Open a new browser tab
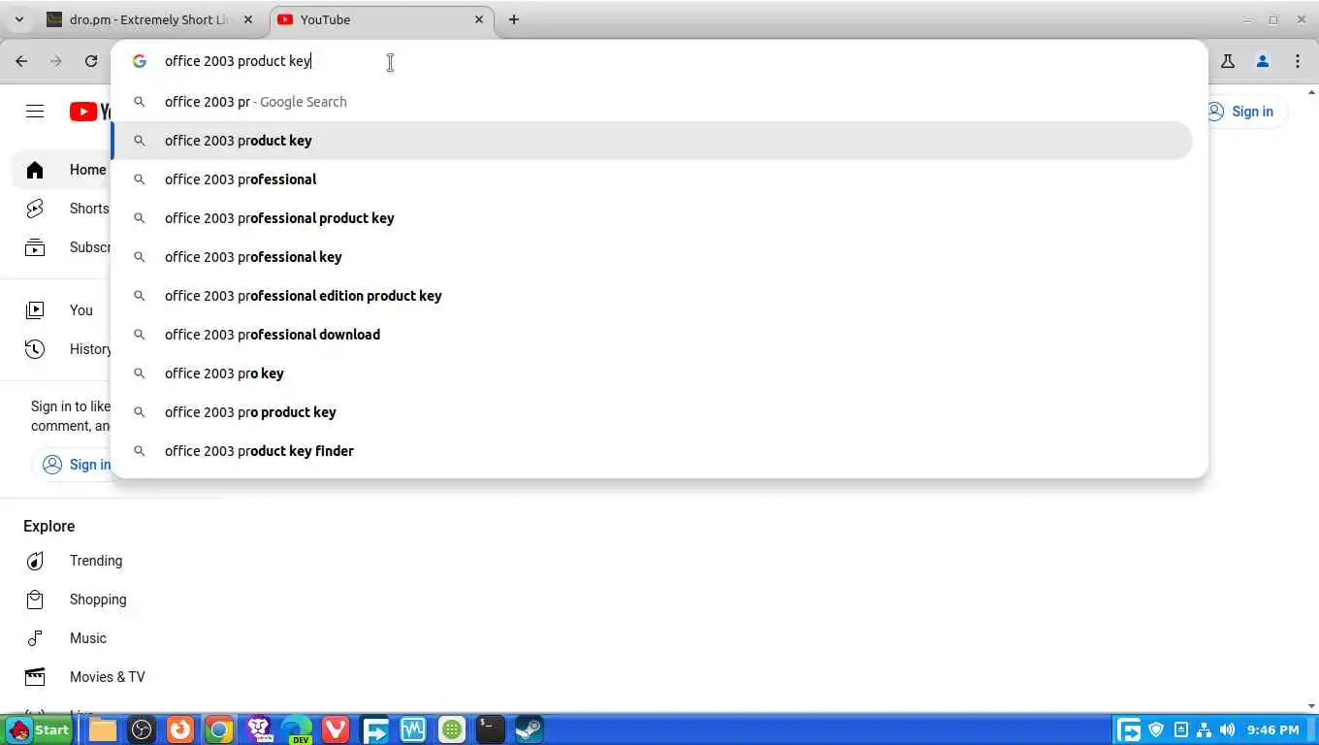1319x745 pixels. click(x=514, y=19)
